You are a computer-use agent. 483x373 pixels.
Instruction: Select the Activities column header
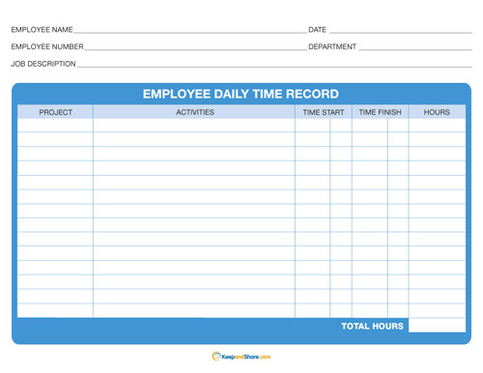click(194, 112)
